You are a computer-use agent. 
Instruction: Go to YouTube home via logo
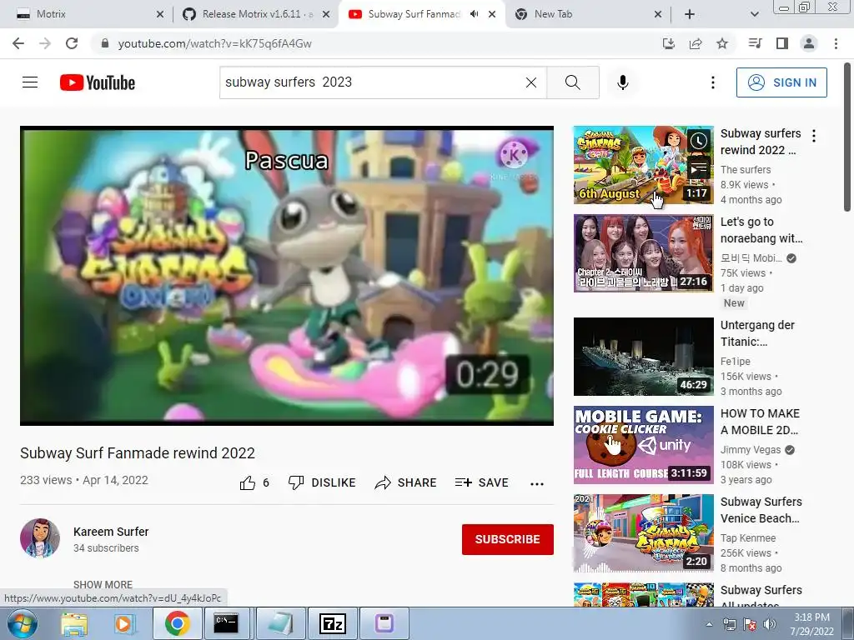click(98, 82)
